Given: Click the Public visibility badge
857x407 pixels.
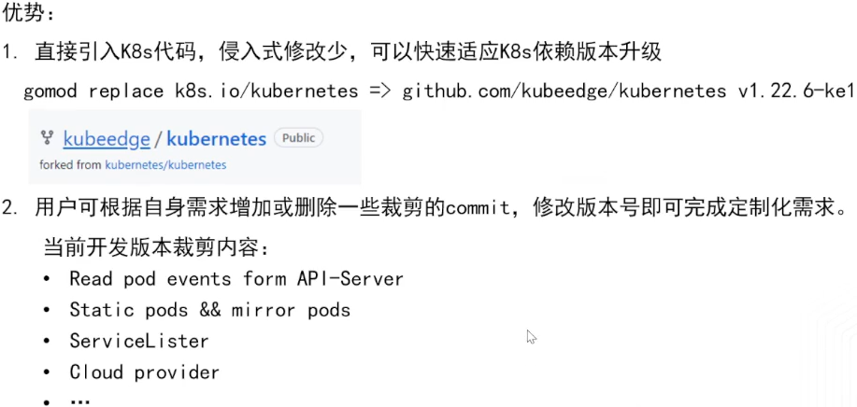Looking at the screenshot, I should click(x=298, y=138).
